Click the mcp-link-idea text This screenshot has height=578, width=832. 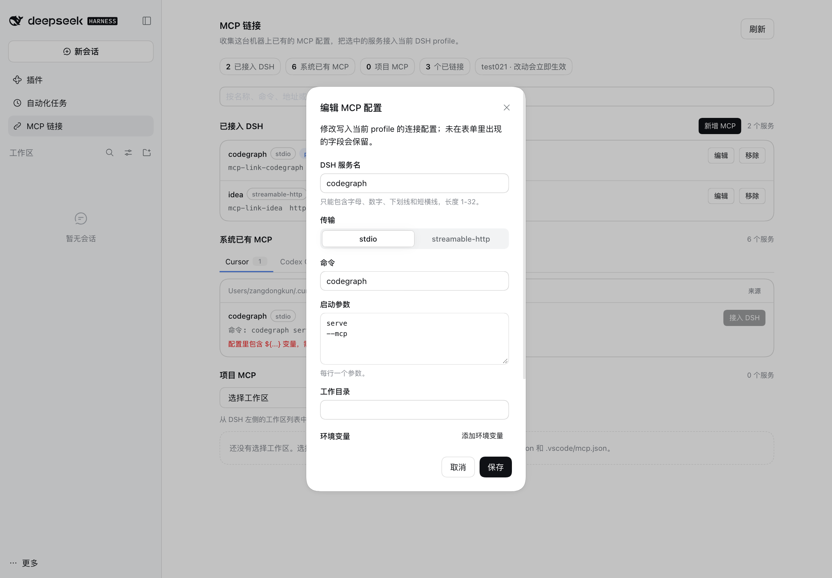point(255,208)
